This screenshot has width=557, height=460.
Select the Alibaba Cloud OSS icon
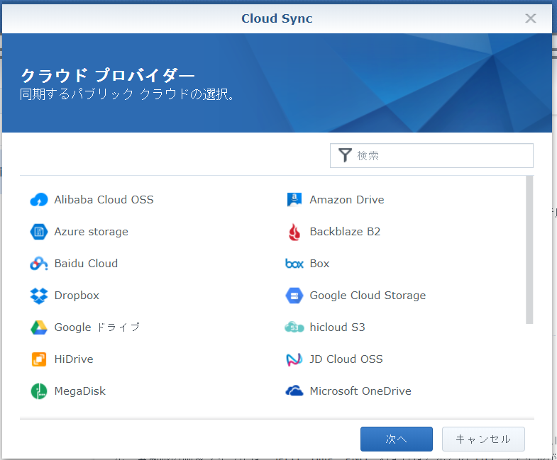[39, 200]
